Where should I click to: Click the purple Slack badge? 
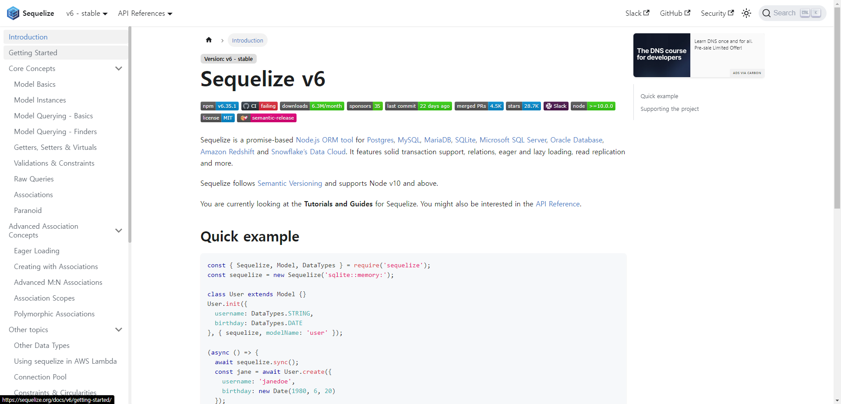coord(556,106)
